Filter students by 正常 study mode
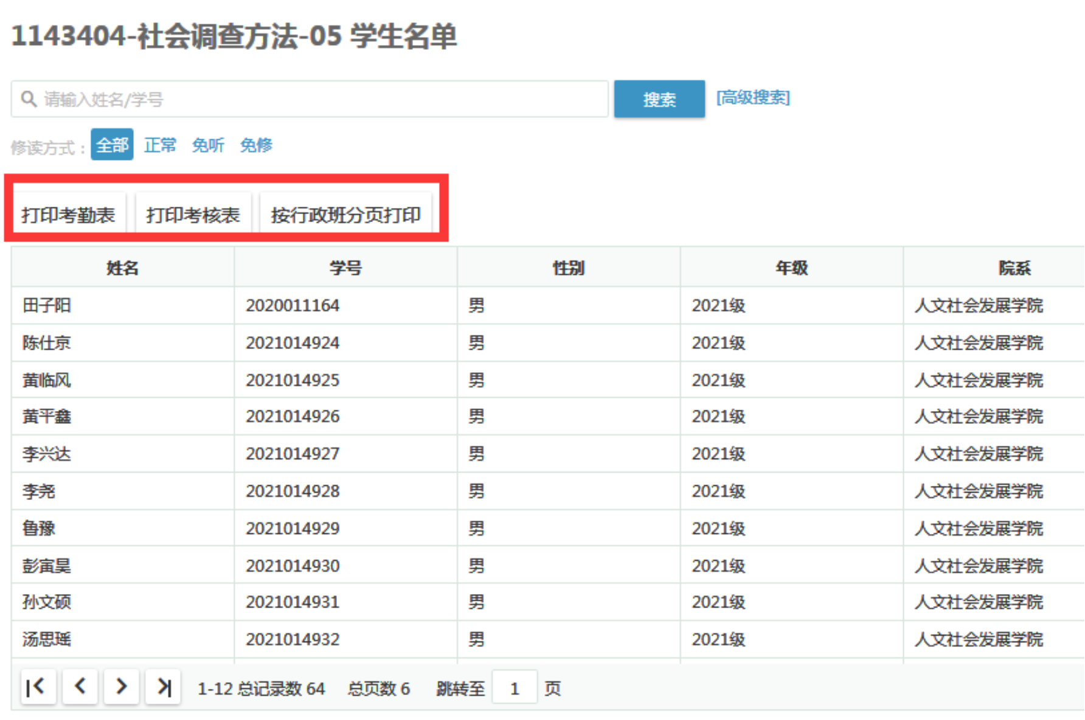The height and width of the screenshot is (720, 1085). (x=160, y=145)
